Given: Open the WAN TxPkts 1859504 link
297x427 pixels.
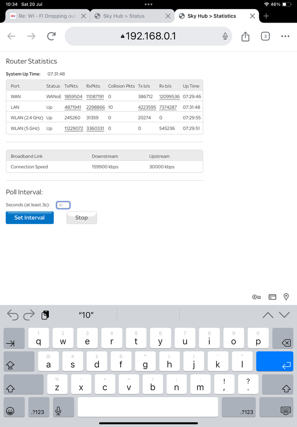Looking at the screenshot, I should [73, 97].
